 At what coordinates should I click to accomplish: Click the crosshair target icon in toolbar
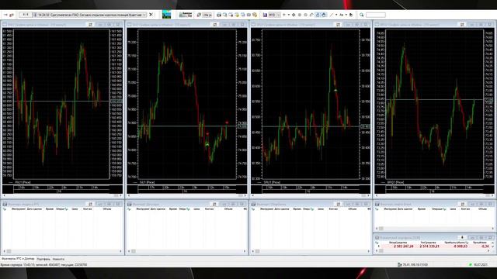pos(294,15)
